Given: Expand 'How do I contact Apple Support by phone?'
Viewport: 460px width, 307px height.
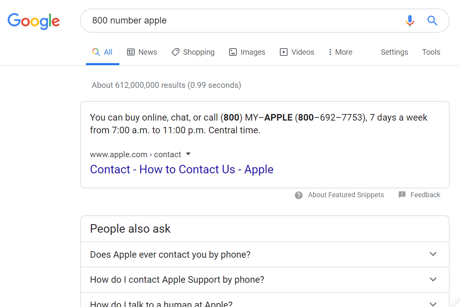Looking at the screenshot, I should click(x=433, y=279).
